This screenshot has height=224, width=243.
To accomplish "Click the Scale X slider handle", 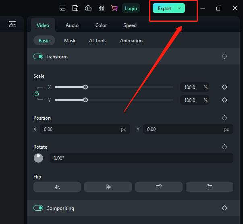I will click(x=85, y=87).
